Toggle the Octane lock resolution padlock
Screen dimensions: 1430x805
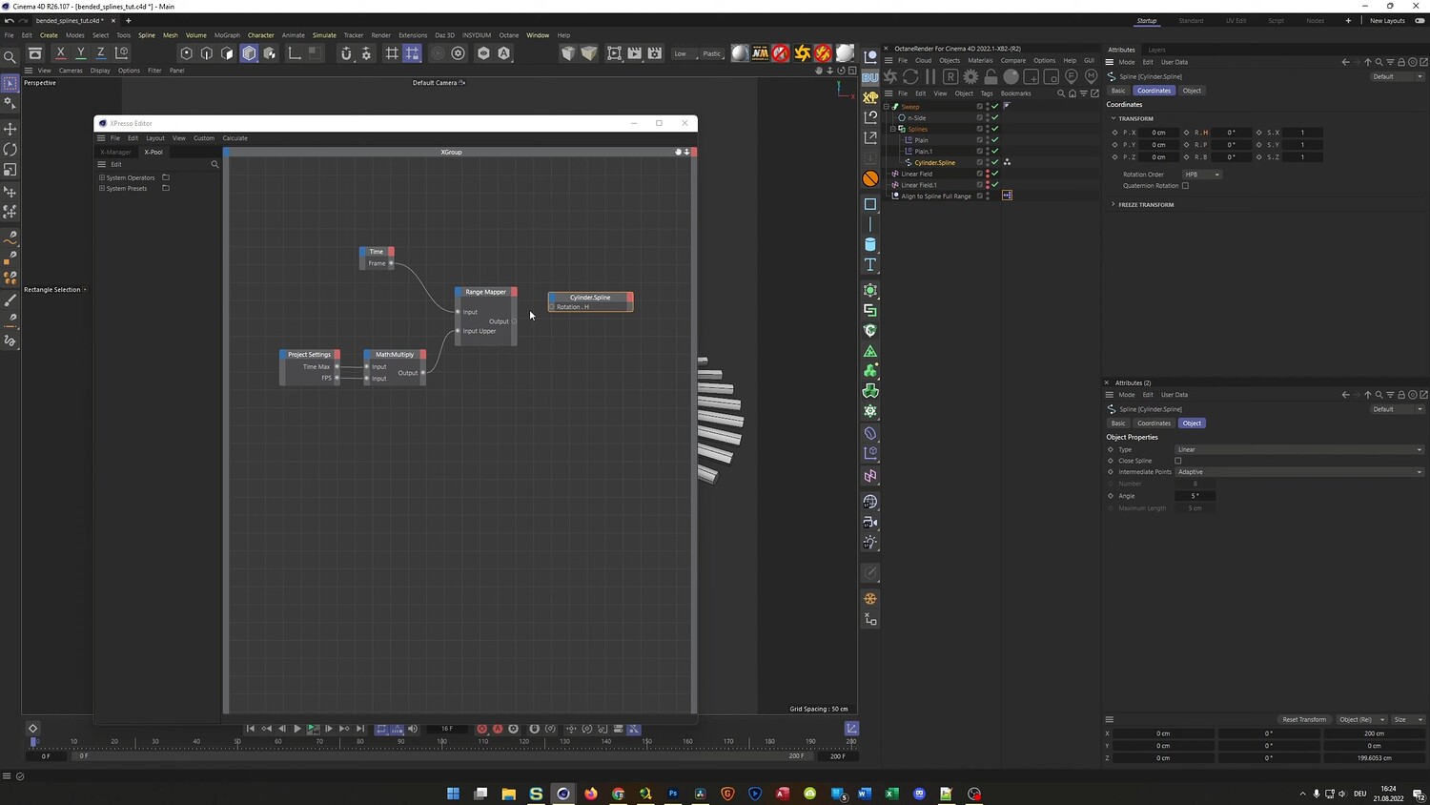point(991,76)
